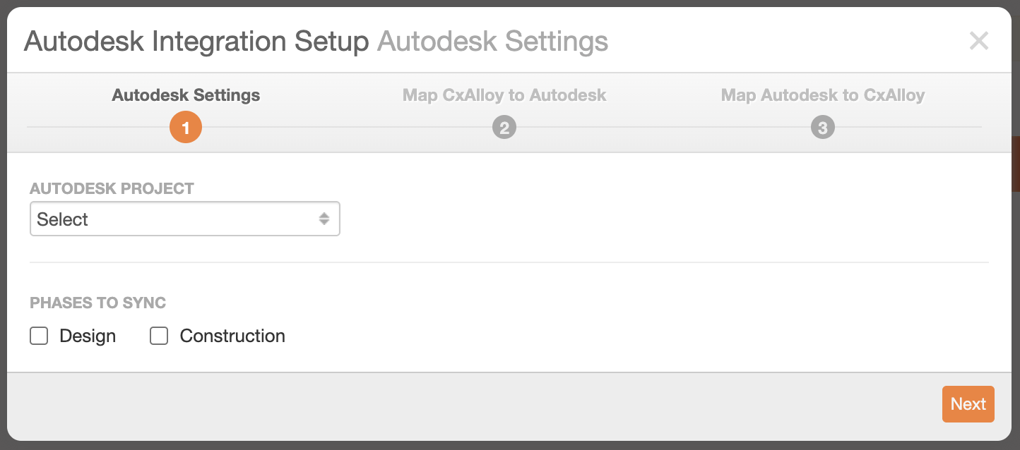Click the Select placeholder text

click(63, 219)
